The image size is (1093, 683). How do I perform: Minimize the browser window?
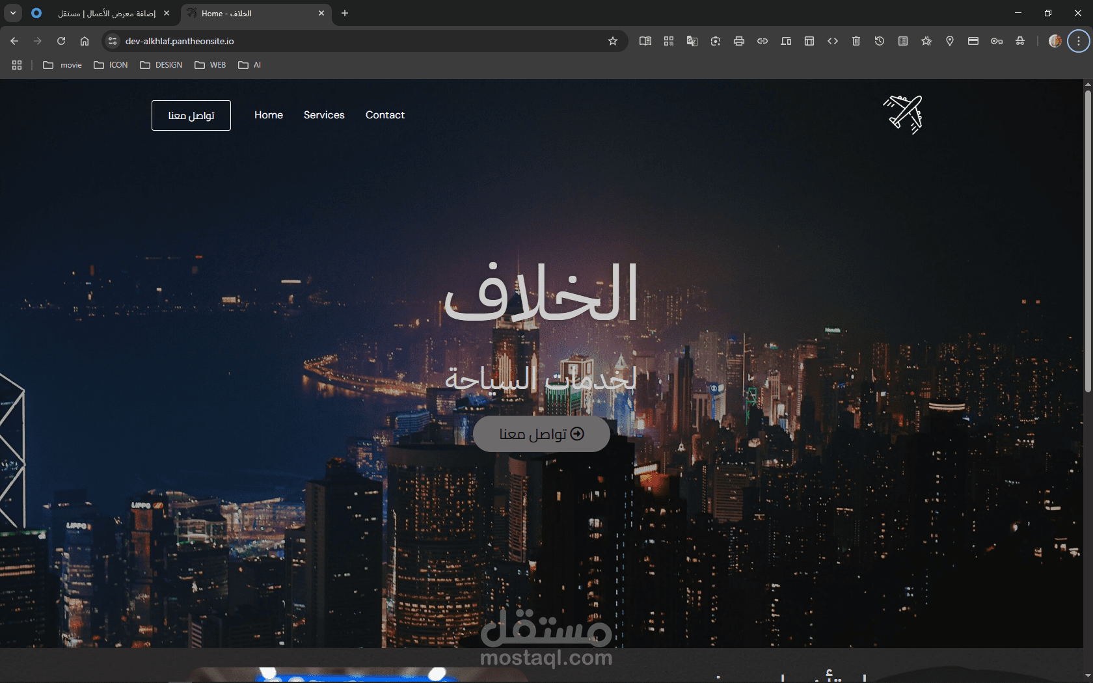(x=1018, y=13)
